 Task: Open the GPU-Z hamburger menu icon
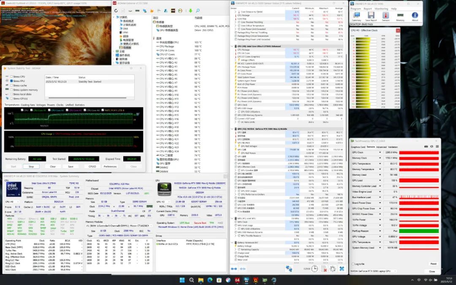point(437,147)
